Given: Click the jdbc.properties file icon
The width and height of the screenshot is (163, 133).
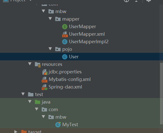Looking at the screenshot, I should 45,72.
